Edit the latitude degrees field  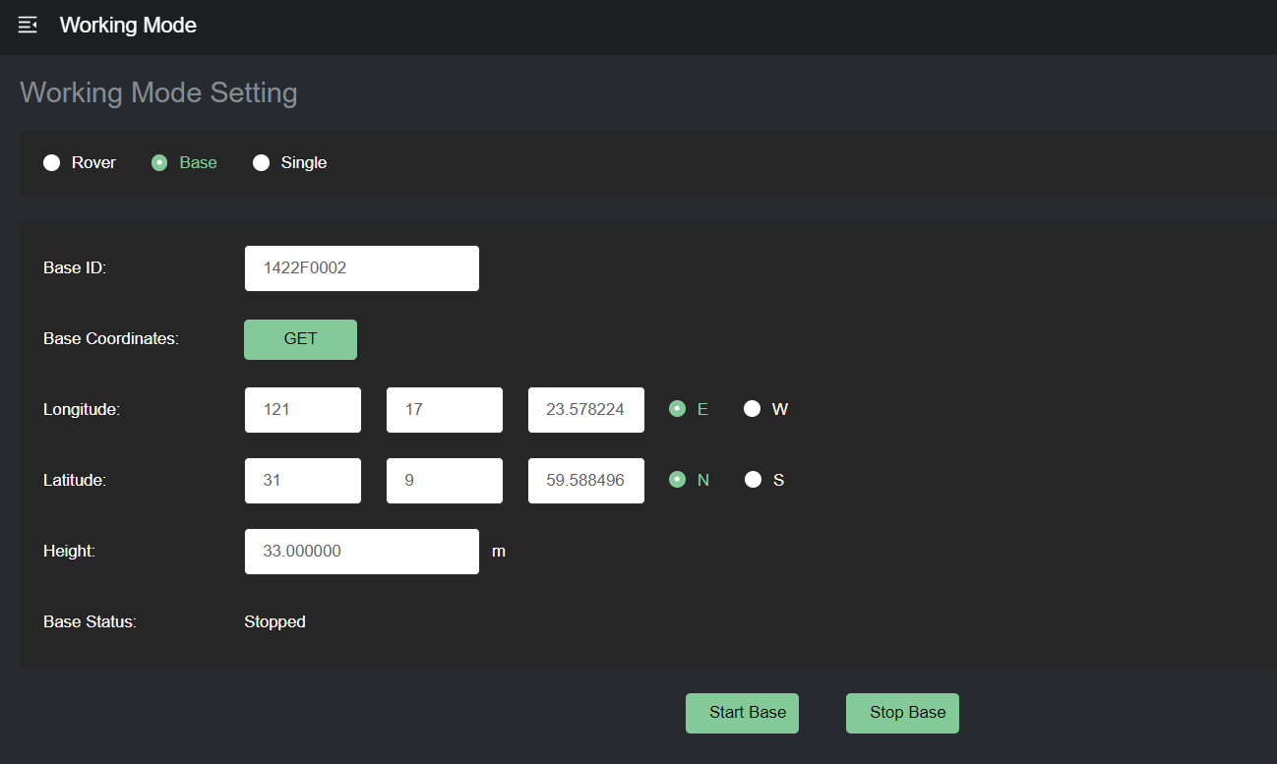302,481
